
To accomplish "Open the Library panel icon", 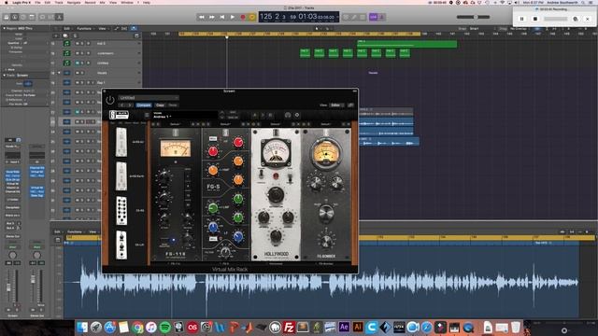I will [7, 17].
